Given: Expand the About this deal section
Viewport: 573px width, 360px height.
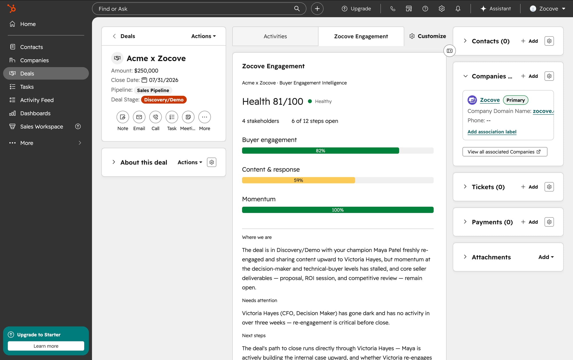Looking at the screenshot, I should pyautogui.click(x=114, y=162).
